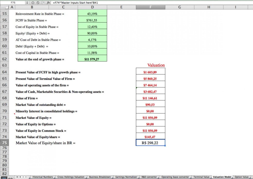Cancel the formula with the X icon
The height and width of the screenshot is (179, 253).
pos(33,3)
